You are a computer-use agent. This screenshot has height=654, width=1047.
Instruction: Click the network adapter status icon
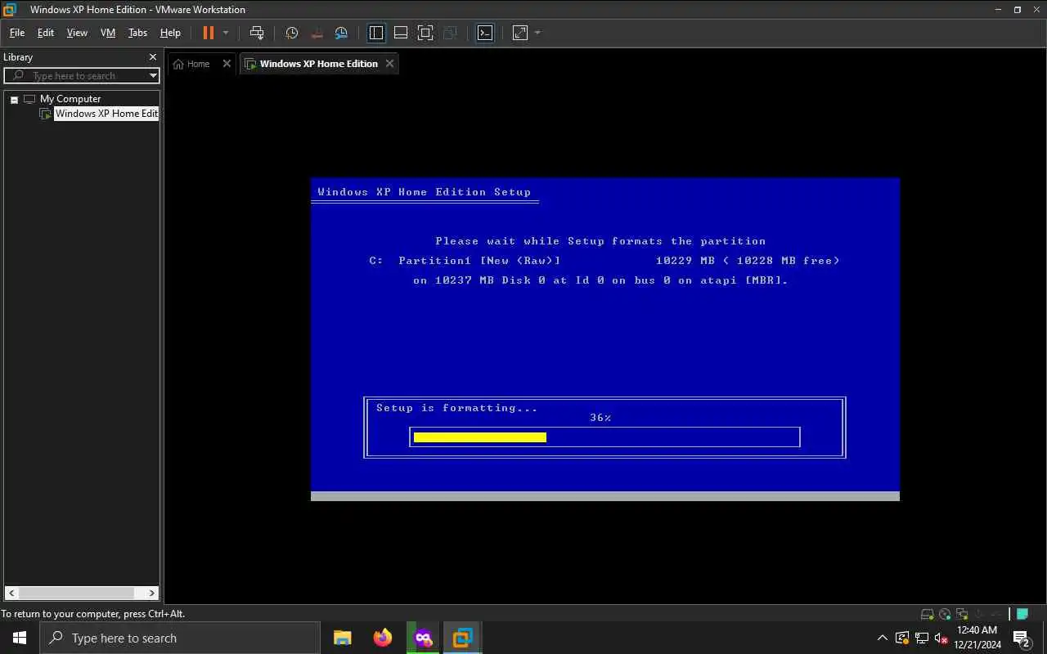tap(962, 614)
